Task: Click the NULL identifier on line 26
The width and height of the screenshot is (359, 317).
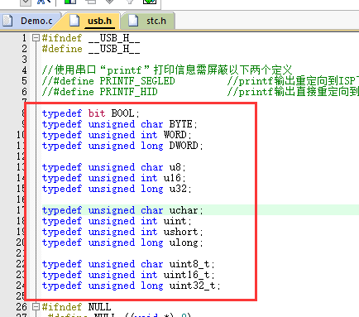Action: pos(99,307)
